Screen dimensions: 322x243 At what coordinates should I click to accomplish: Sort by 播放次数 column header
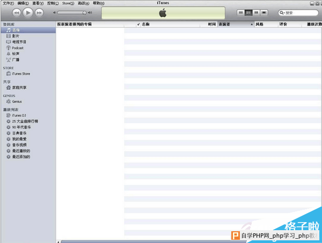point(312,24)
